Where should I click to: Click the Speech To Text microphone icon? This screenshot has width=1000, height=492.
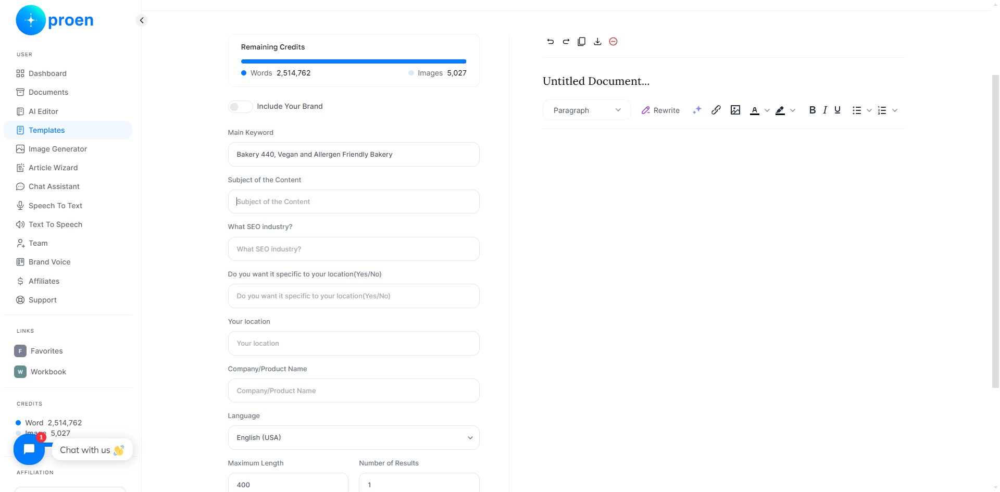tap(20, 206)
